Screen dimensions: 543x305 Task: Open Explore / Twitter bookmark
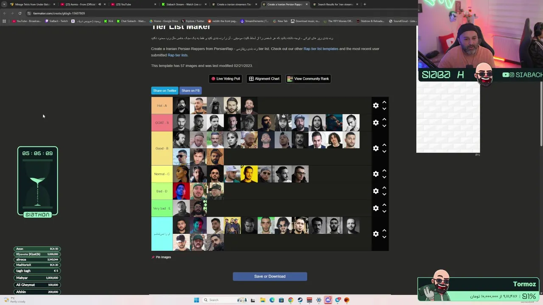(193, 21)
